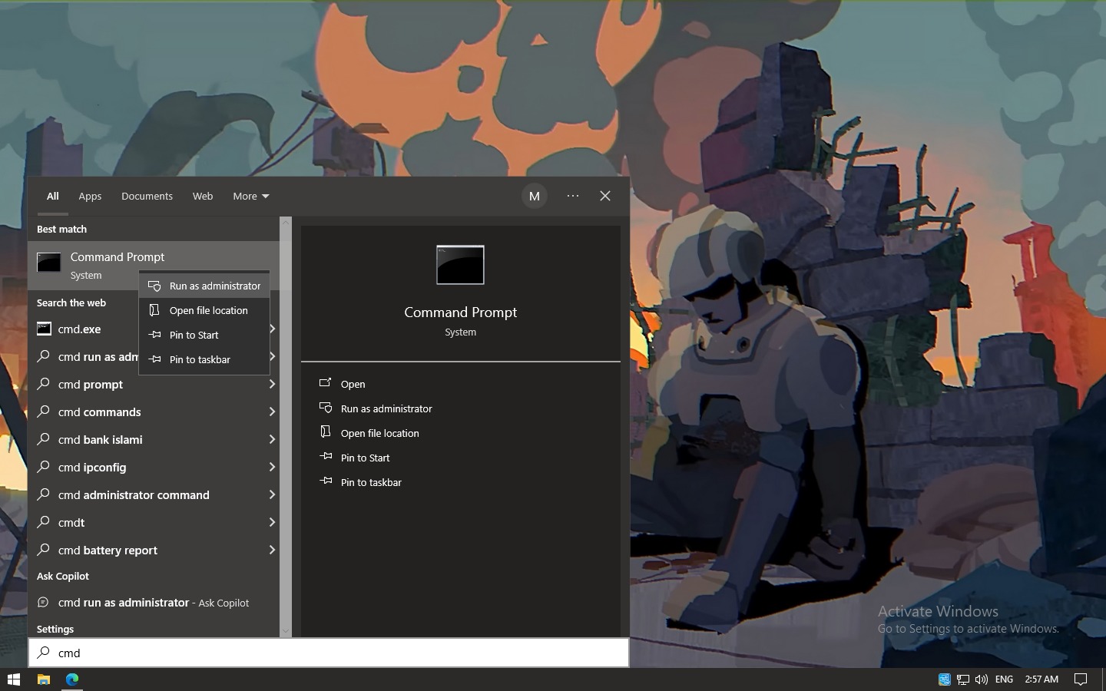This screenshot has height=691, width=1106.
Task: Click the large Command Prompt preview icon
Action: (460, 265)
